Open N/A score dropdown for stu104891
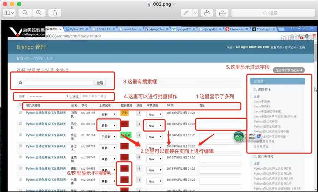 tap(154, 181)
